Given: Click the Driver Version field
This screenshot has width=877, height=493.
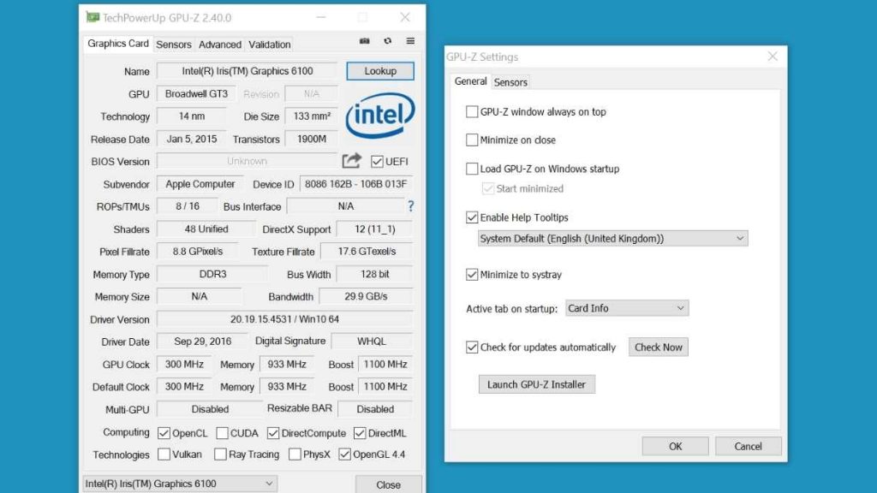Looking at the screenshot, I should pyautogui.click(x=284, y=319).
